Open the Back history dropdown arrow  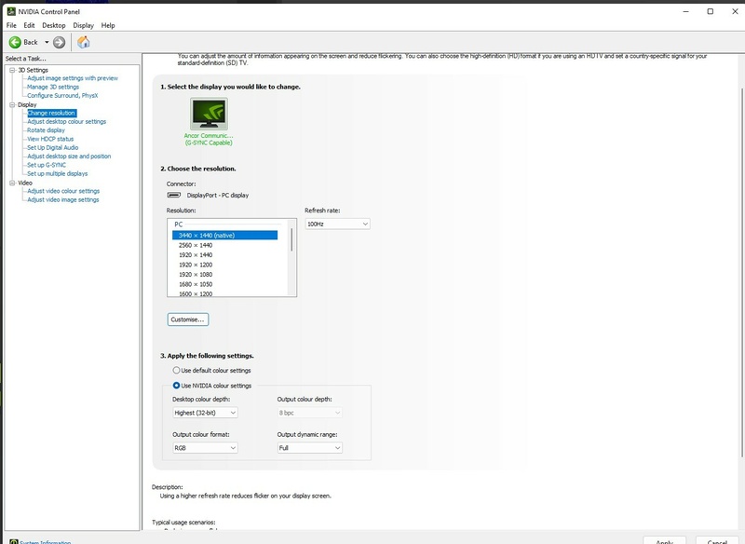pyautogui.click(x=47, y=42)
